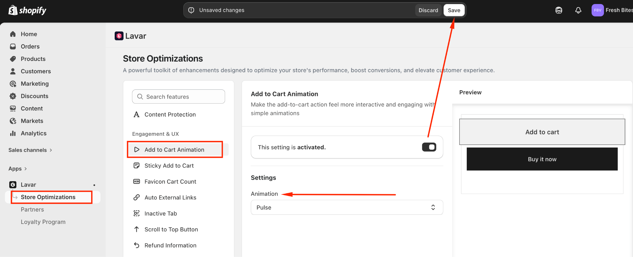Discard the unsaved changes
This screenshot has height=257, width=633.
[428, 10]
